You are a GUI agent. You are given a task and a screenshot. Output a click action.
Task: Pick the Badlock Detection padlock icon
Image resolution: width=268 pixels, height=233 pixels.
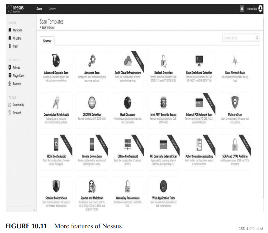point(164,61)
